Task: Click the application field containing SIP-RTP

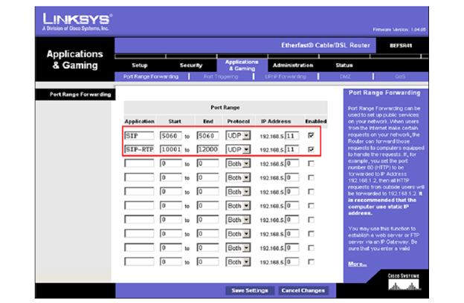Action: pos(139,149)
